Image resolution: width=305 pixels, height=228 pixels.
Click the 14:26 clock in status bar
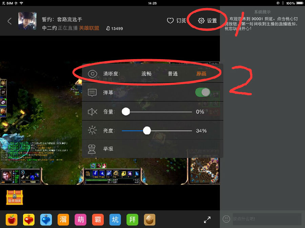[152, 3]
